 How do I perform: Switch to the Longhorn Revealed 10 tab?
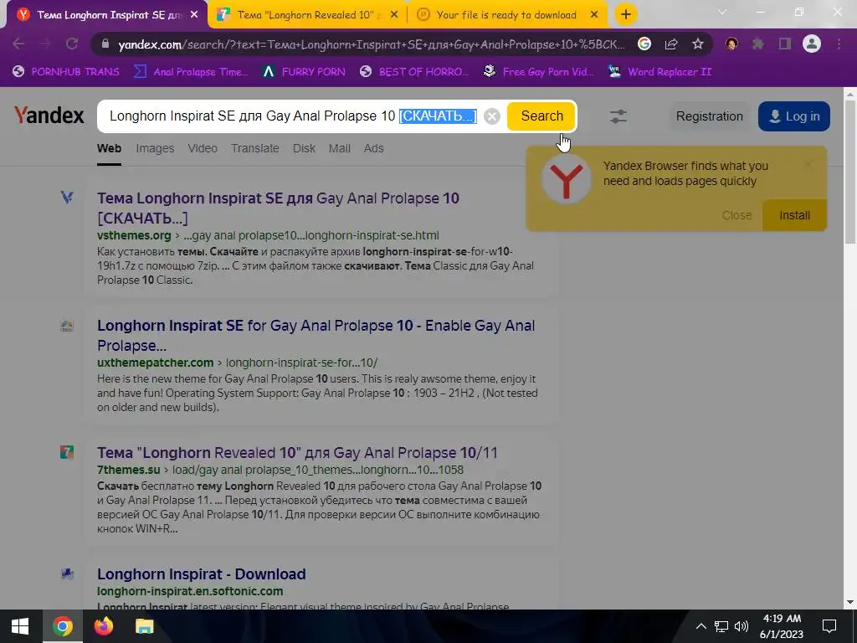coord(306,15)
